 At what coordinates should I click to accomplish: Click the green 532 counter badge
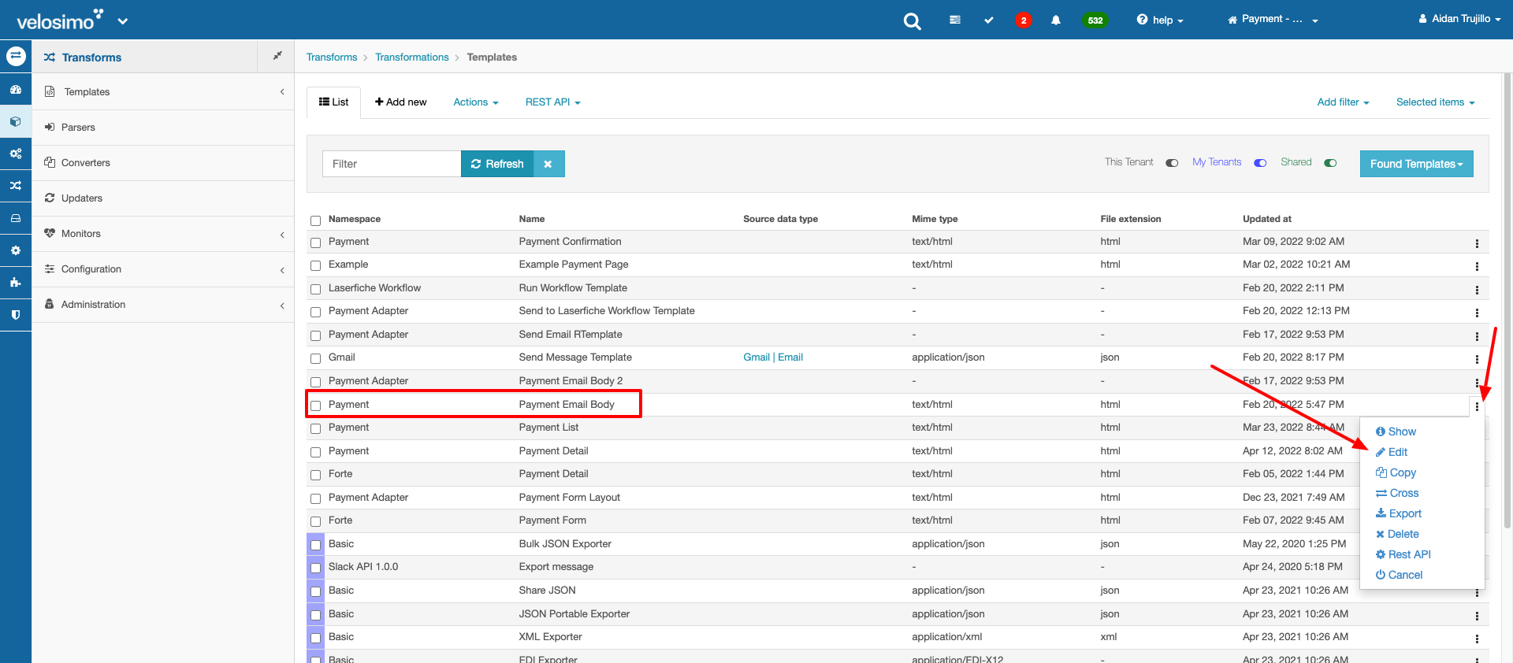pyautogui.click(x=1095, y=20)
